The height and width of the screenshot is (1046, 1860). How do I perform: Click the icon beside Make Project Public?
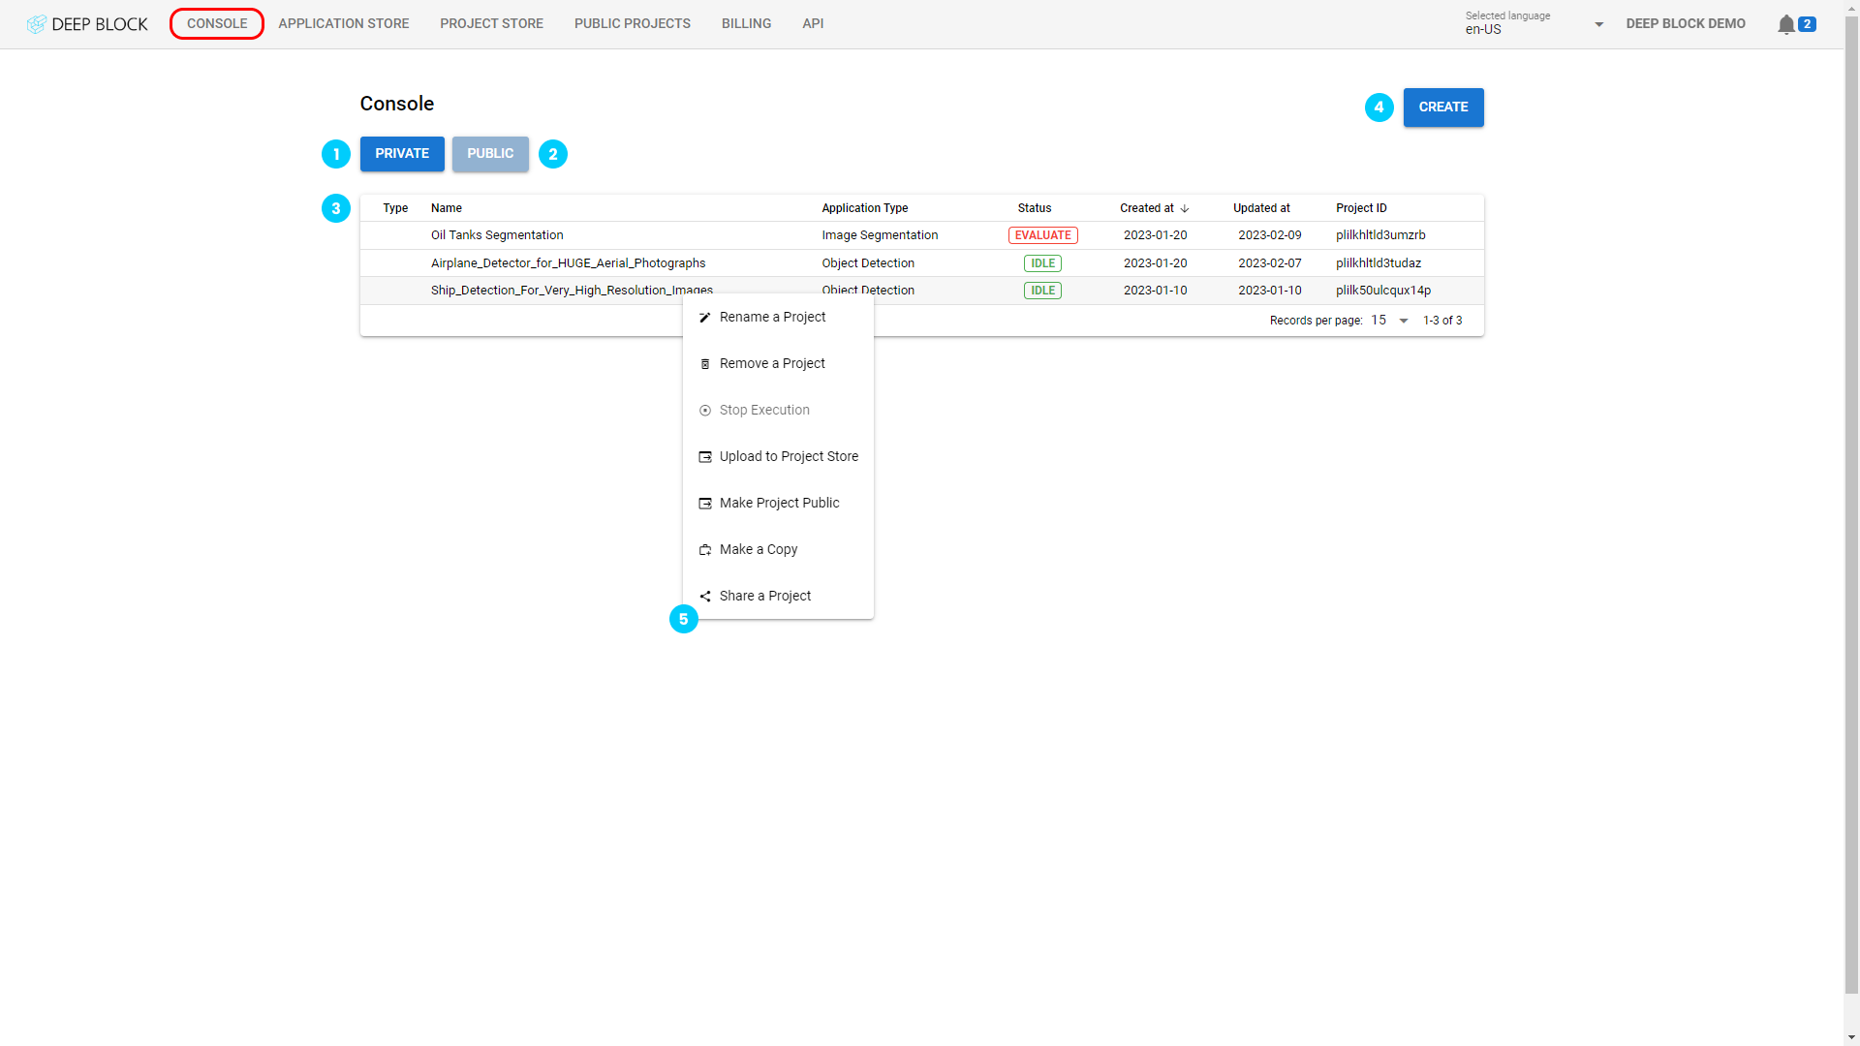[705, 504]
